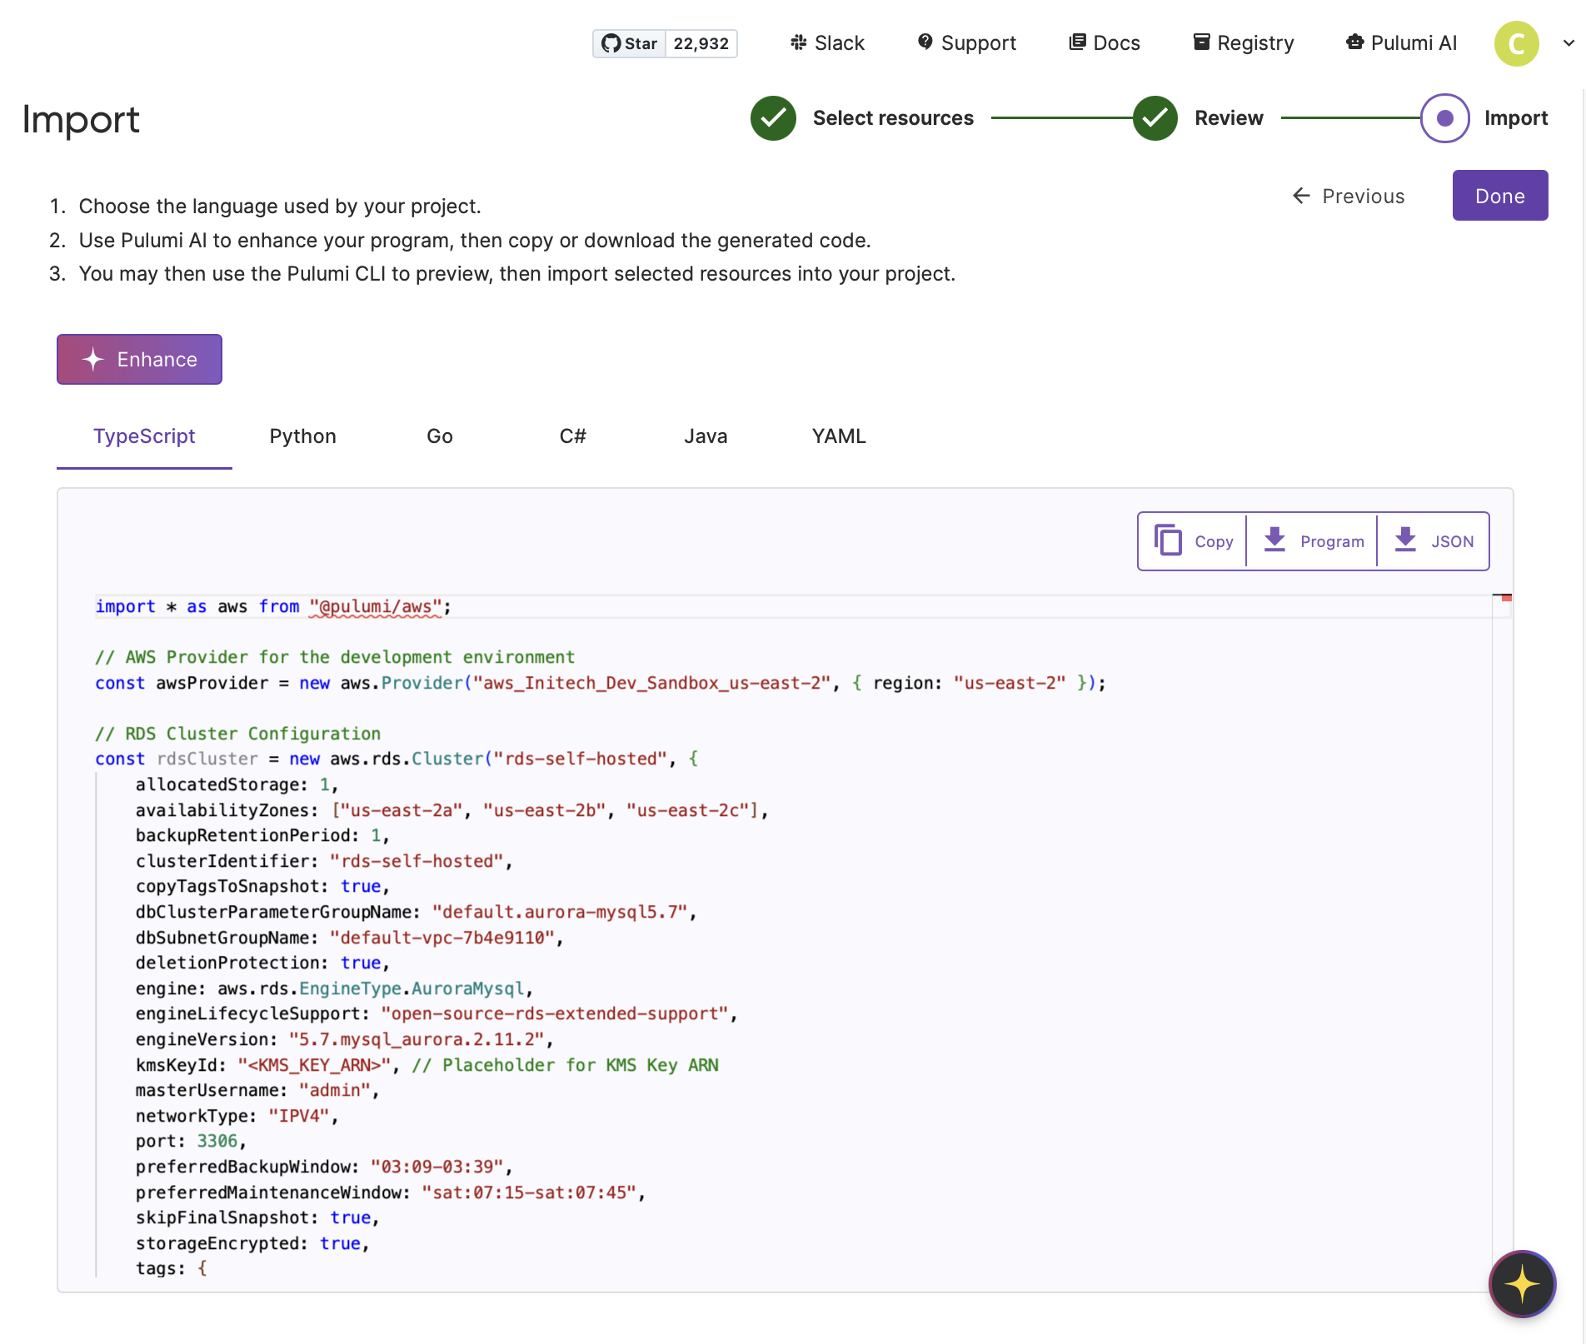Open Pulumi AI from the top navigation

coord(1401,43)
